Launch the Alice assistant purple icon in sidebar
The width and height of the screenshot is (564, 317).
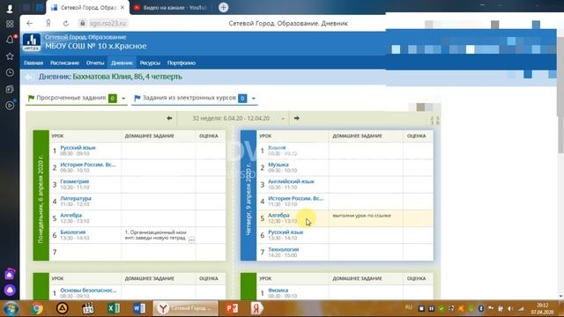click(10, 290)
